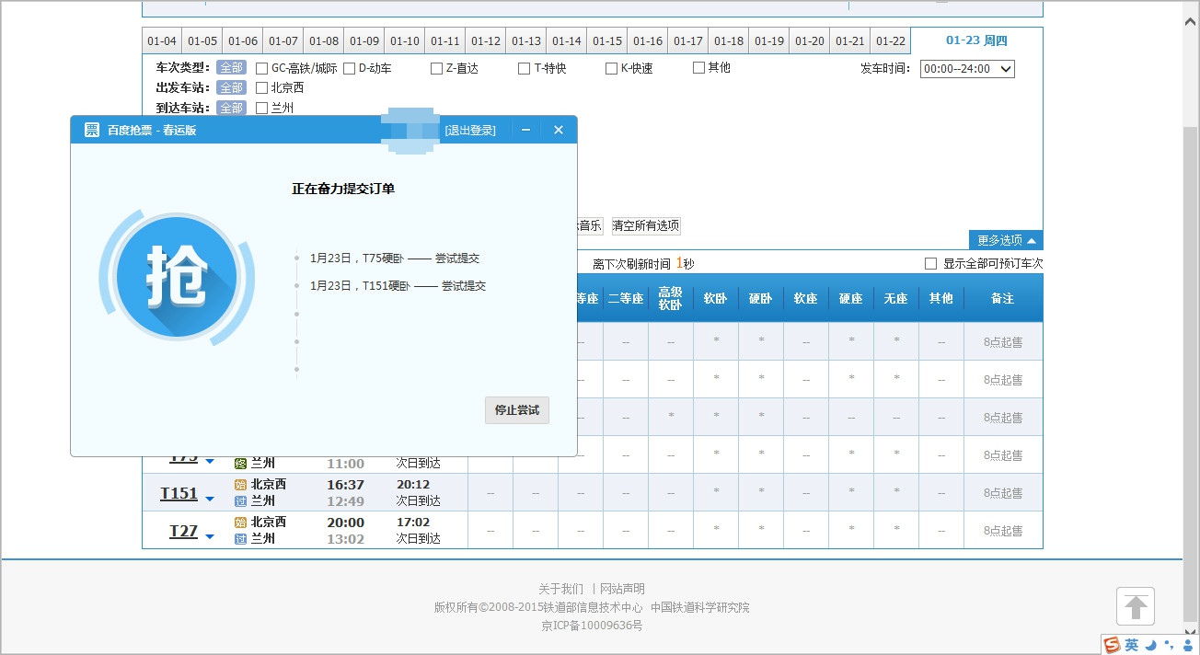Select the 01-07 date tab
The image size is (1200, 655).
click(x=283, y=41)
